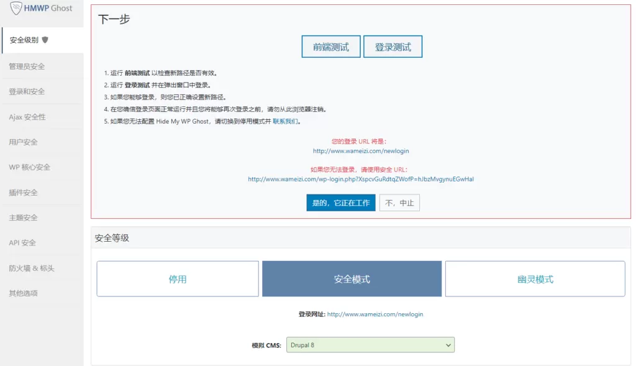Run the 登录测试 test

tap(393, 46)
